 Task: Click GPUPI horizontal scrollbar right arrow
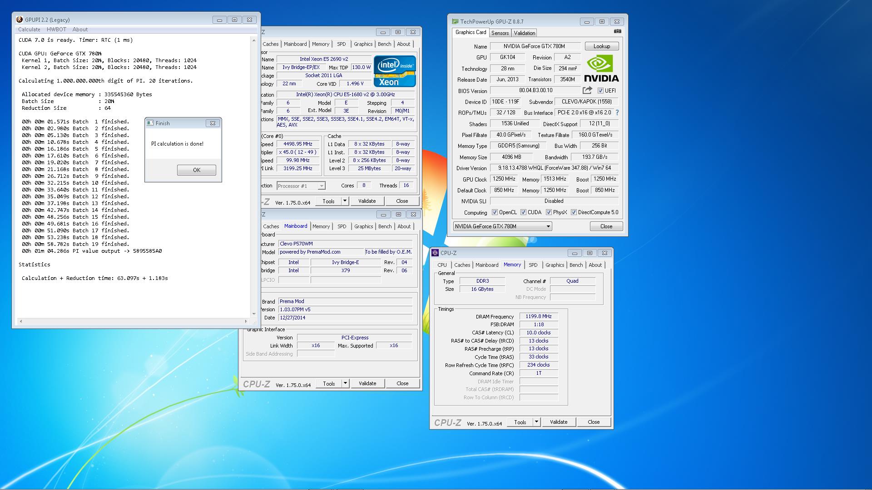click(x=246, y=321)
